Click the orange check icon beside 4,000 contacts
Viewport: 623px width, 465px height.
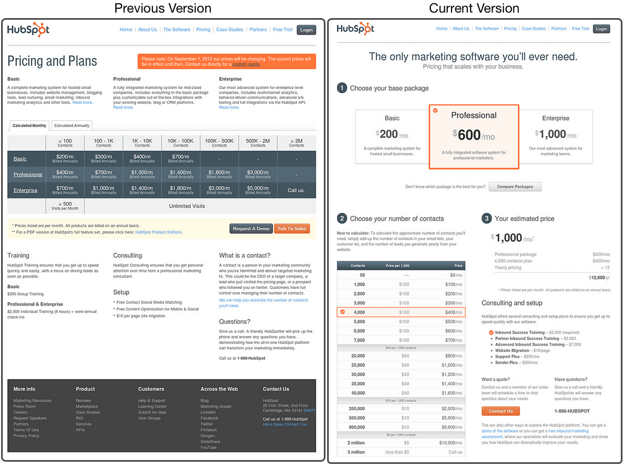pos(342,312)
